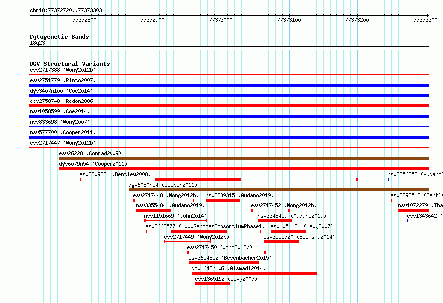Click the left arrow end of the ruler
Image resolution: width=443 pixels, height=303 pixels.
(31, 15)
